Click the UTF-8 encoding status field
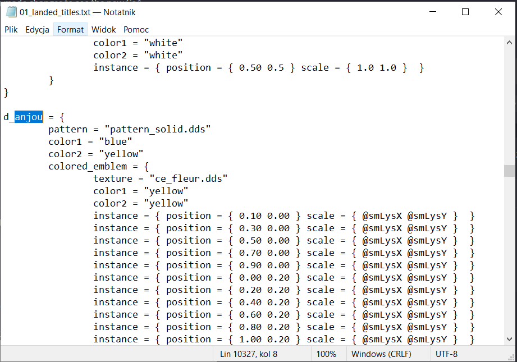The height and width of the screenshot is (362, 517). pos(446,354)
